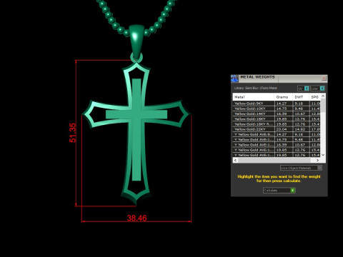Click the vertical scrollbar thumb in the metal list
Image resolution: width=343 pixels, height=257 pixels.
point(323,105)
